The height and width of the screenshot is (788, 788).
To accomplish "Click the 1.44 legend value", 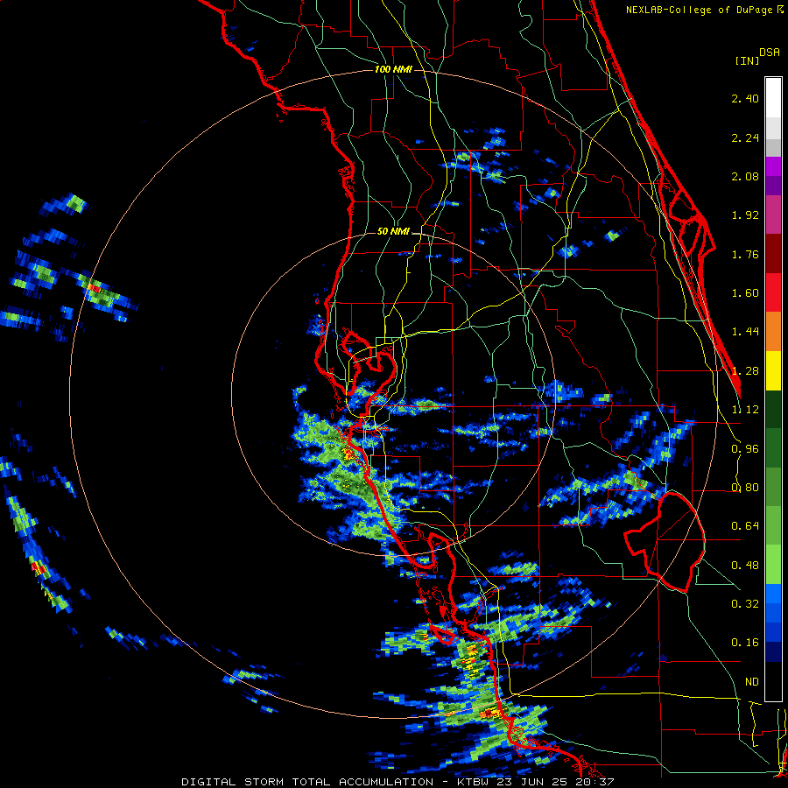I will (x=745, y=332).
